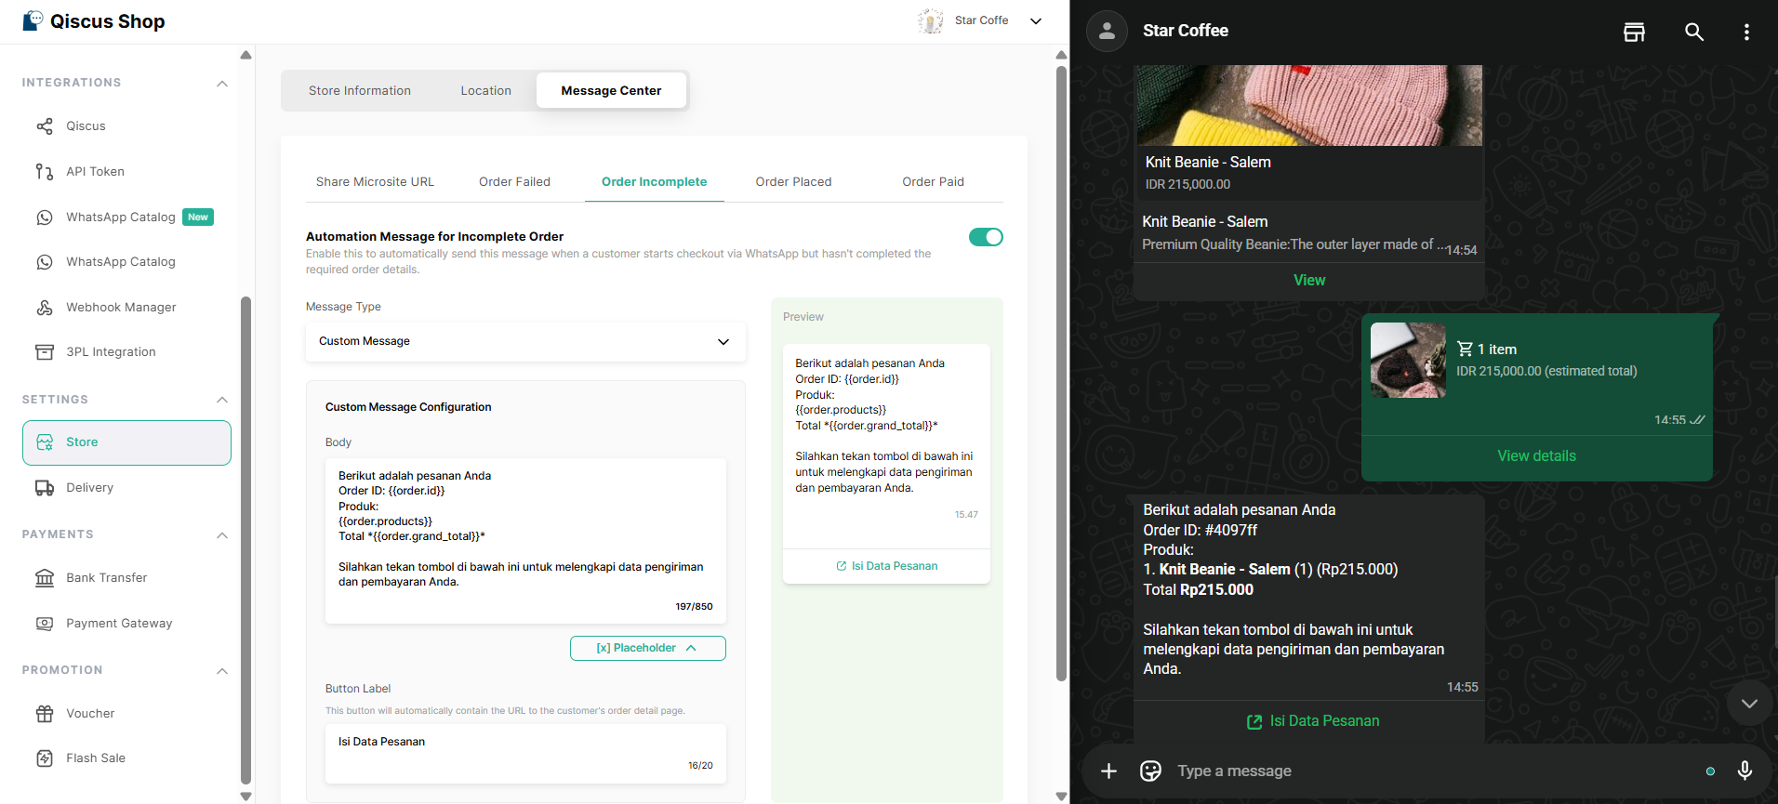Open the chat catalog storefront icon

(x=1634, y=32)
